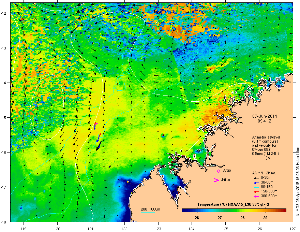Click the red 150-300m arrow legend icon
Image resolution: width=300 pixels, height=232 pixels.
click(x=256, y=192)
